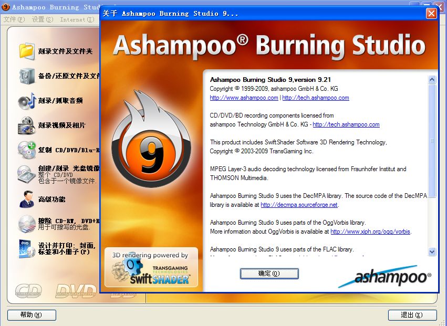Viewport: 447px width, 326px height.
Task: Open tech.ashampoo.com link after Technology GmbH text
Action: click(346, 124)
